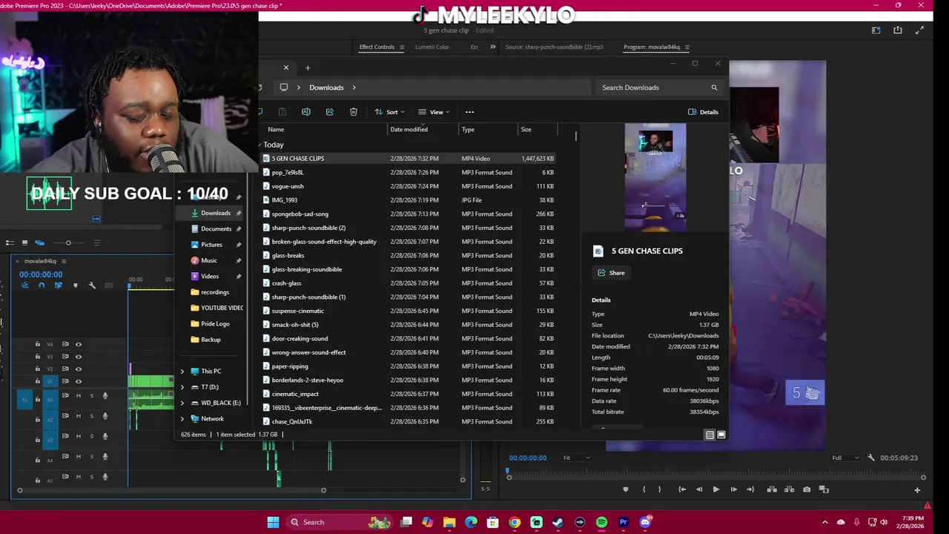Click the search magnifier in Search Downloads
This screenshot has width=949, height=534.
tap(714, 88)
